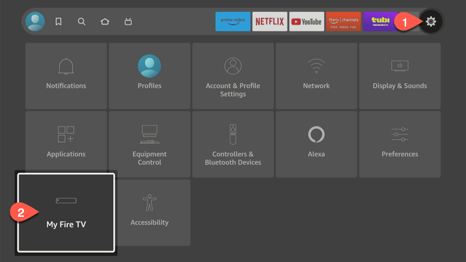Open the Notifications tile
466x262 pixels.
pos(66,76)
